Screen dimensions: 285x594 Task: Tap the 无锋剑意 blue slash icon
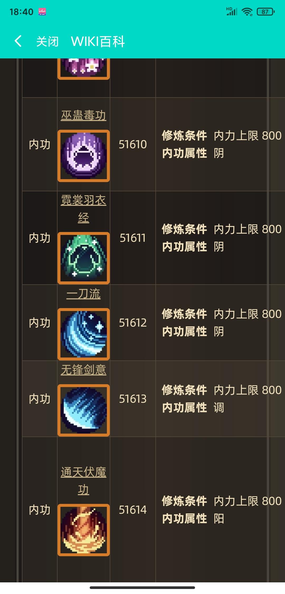(x=84, y=410)
